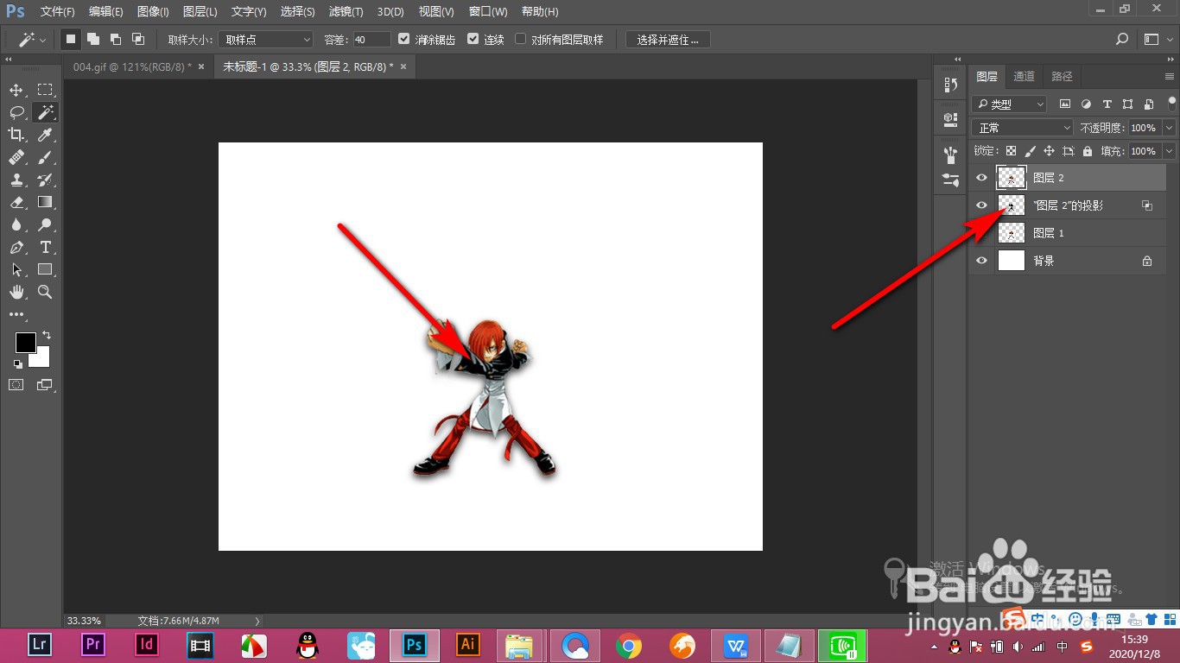Image resolution: width=1180 pixels, height=663 pixels.
Task: Open the Magic Wand tool preset picker
Action: [33, 40]
